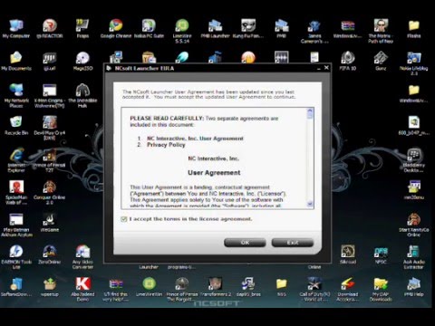Screen dimensions: 435x326
Task: Click OK in the EULA dialog
Action: (x=245, y=243)
